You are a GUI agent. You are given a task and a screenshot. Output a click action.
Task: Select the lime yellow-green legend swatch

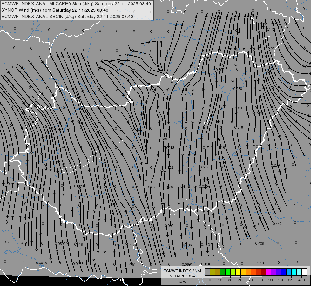coord(233,272)
